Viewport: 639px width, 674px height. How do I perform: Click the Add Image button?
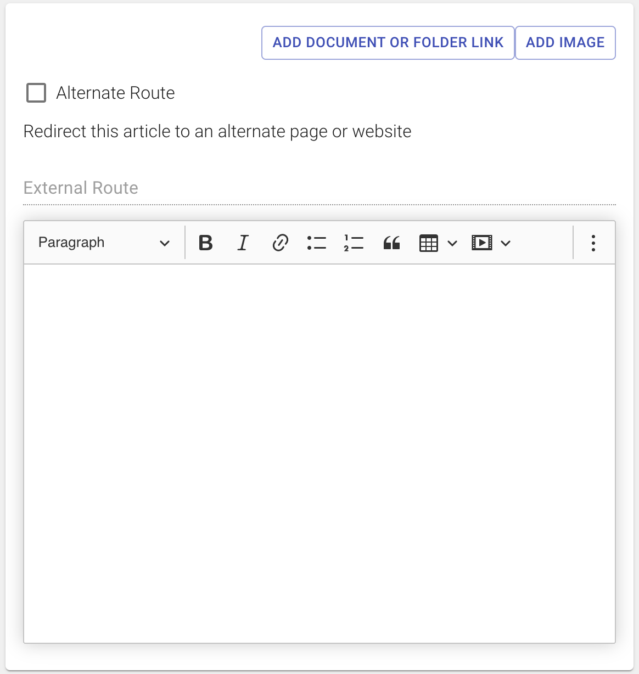coord(565,43)
